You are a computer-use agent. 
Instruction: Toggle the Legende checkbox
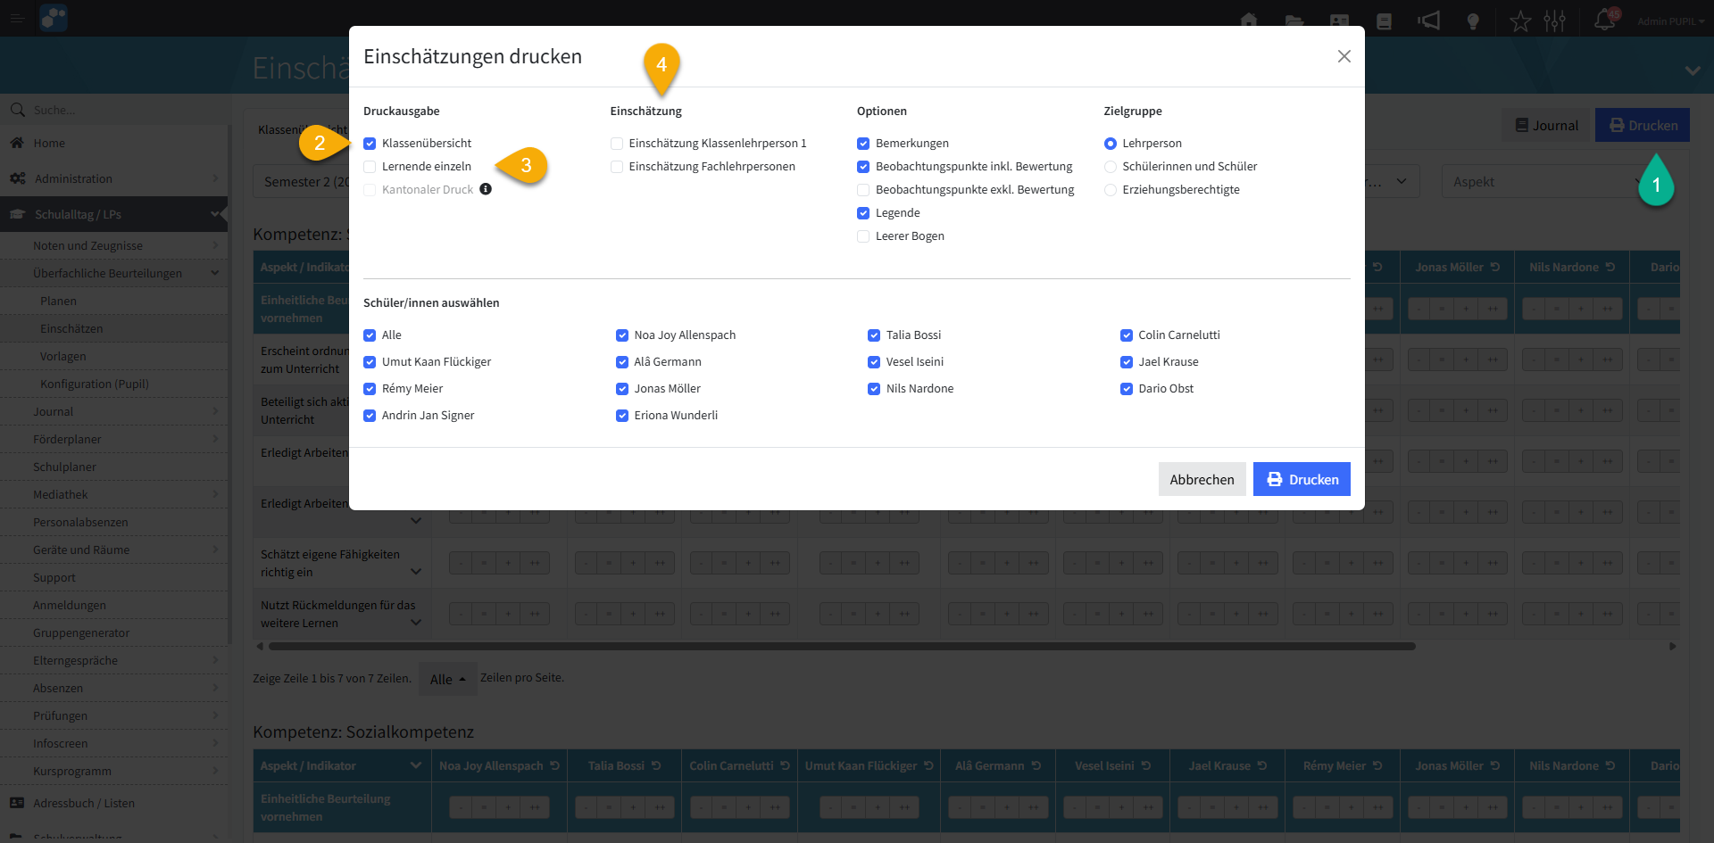pyautogui.click(x=863, y=212)
